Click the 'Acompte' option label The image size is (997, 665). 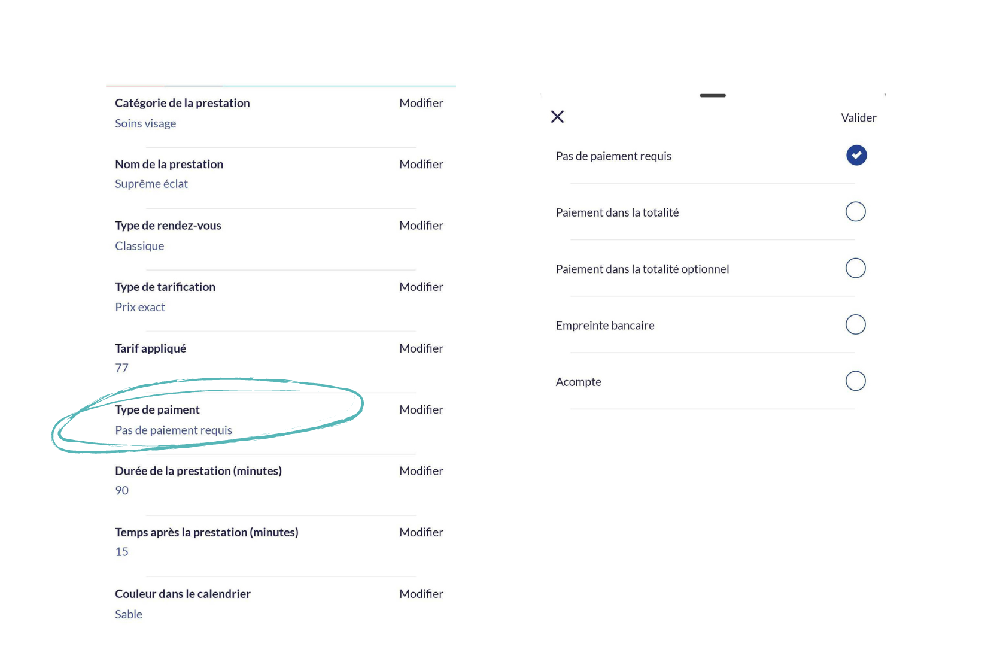[578, 382]
